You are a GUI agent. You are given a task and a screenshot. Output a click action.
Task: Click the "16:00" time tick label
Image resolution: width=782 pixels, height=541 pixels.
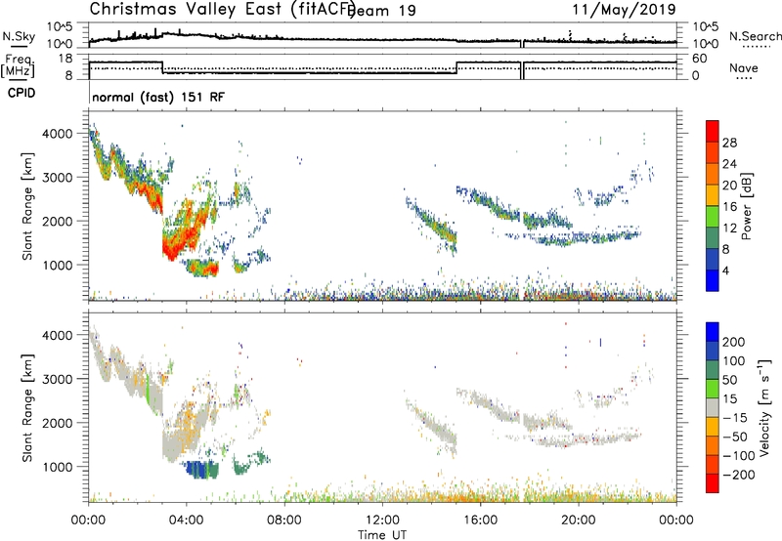pos(480,520)
